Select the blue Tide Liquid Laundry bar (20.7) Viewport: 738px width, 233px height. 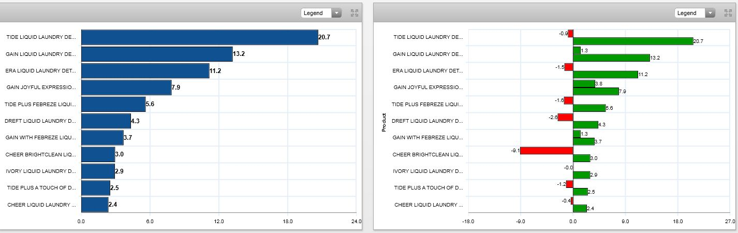tap(199, 37)
